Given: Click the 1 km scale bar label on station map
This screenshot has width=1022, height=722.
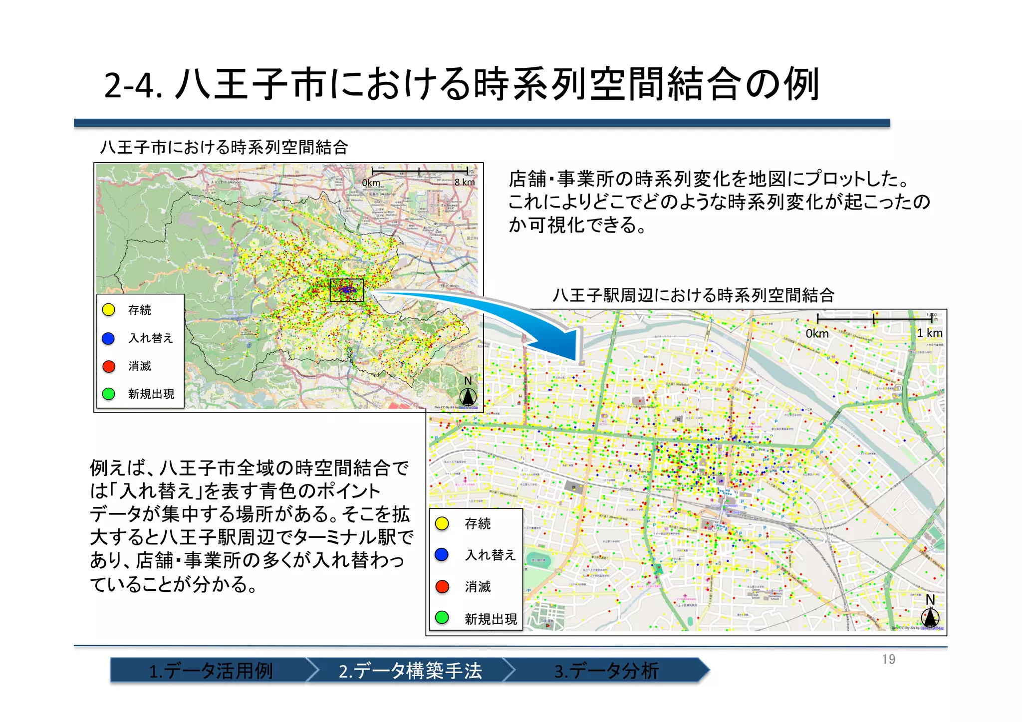Looking at the screenshot, I should 930,333.
